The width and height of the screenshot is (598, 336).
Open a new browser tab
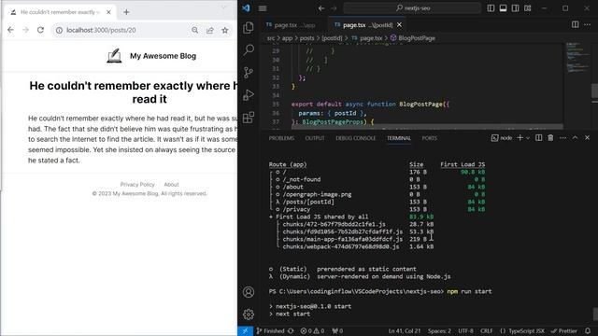(126, 12)
